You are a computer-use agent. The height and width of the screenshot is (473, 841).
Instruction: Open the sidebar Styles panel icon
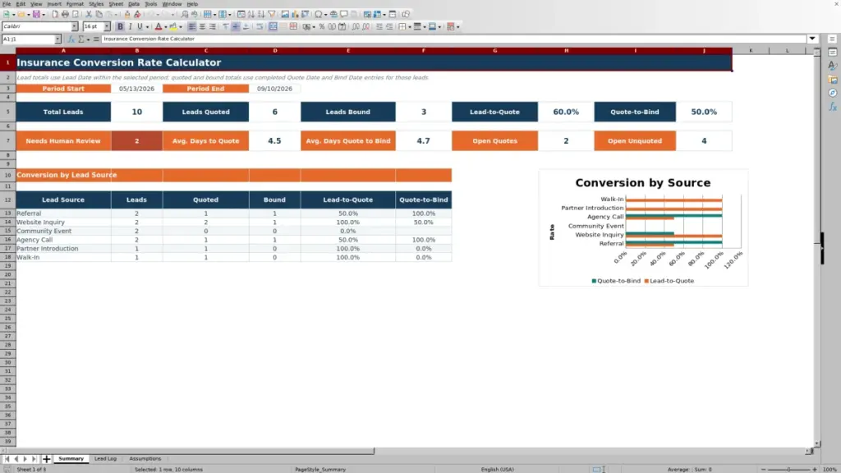[x=833, y=66]
